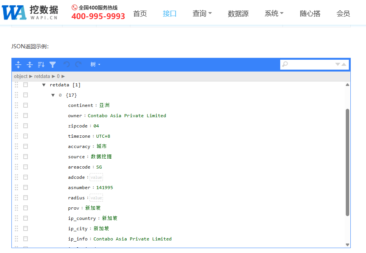Open action menu box of source row
This screenshot has width=366, height=253.
coord(26,156)
